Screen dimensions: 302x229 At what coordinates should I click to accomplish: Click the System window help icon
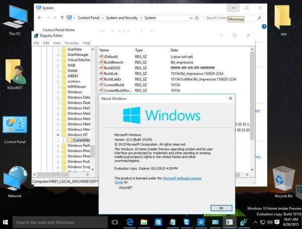(264, 27)
